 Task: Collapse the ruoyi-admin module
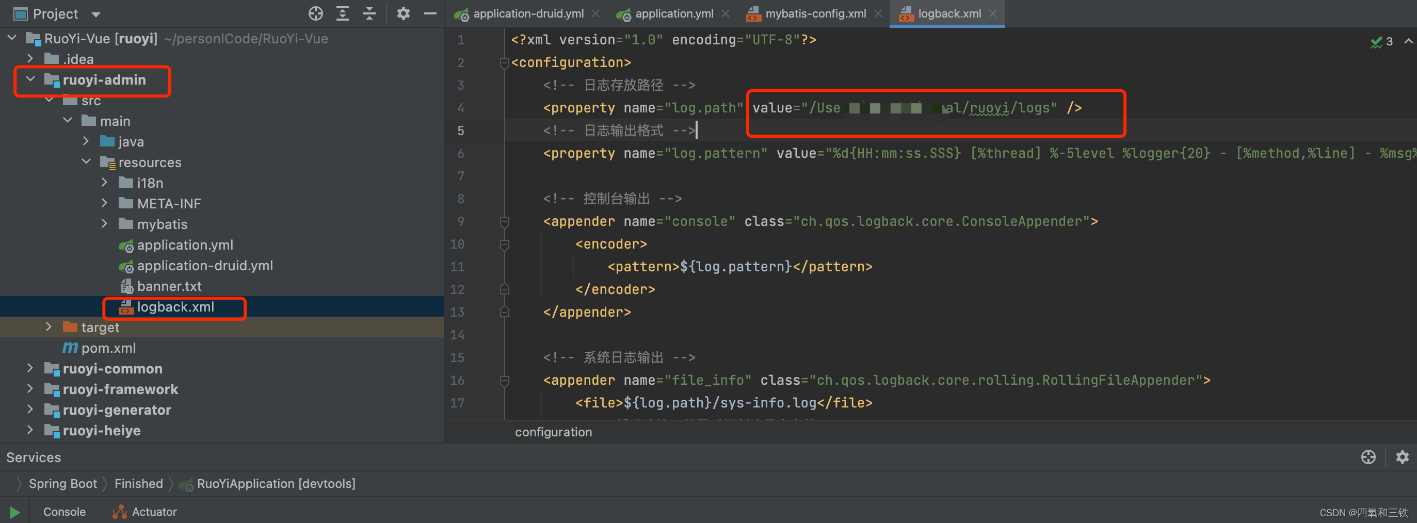[x=30, y=79]
